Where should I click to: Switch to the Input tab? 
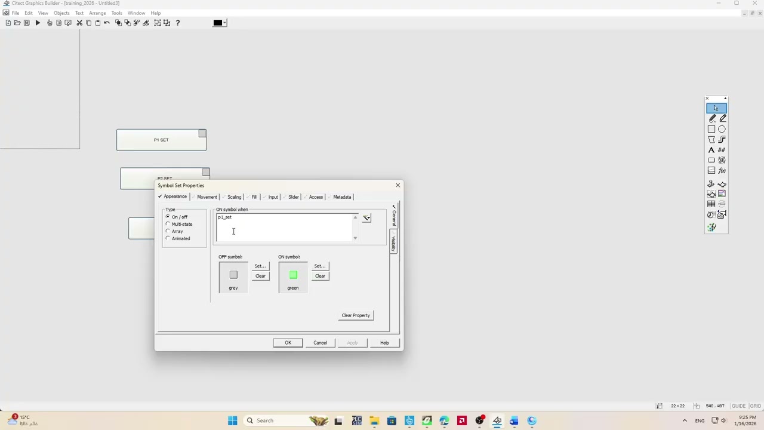pos(273,197)
